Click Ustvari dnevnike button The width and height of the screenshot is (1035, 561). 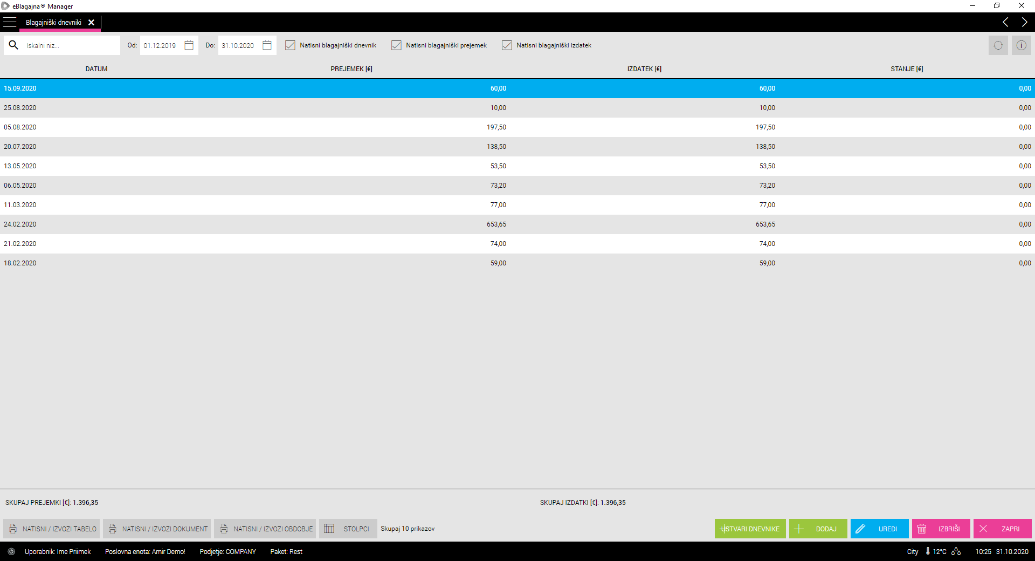click(750, 529)
